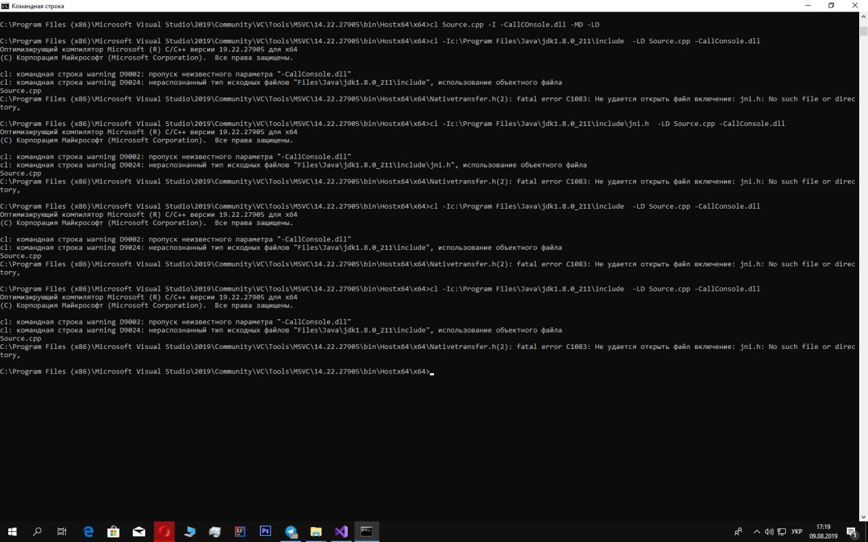The image size is (868, 542).
Task: Open the notification action center
Action: (x=852, y=532)
